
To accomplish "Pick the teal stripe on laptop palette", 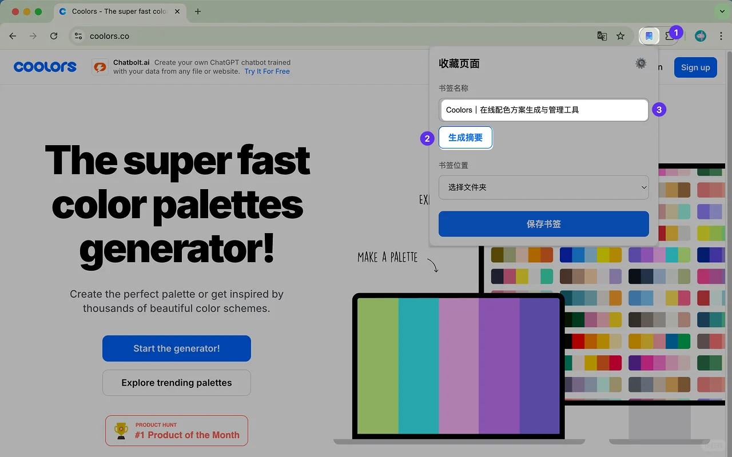I will click(x=419, y=366).
